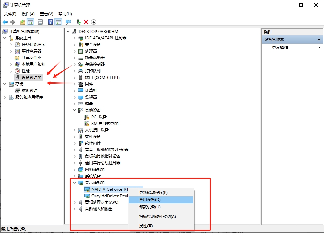Collapse the 系统工具 tree node
The height and width of the screenshot is (233, 324).
coord(5,38)
